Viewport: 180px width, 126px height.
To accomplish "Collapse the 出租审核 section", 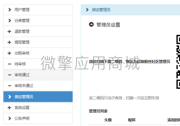I will (x=38, y=53).
